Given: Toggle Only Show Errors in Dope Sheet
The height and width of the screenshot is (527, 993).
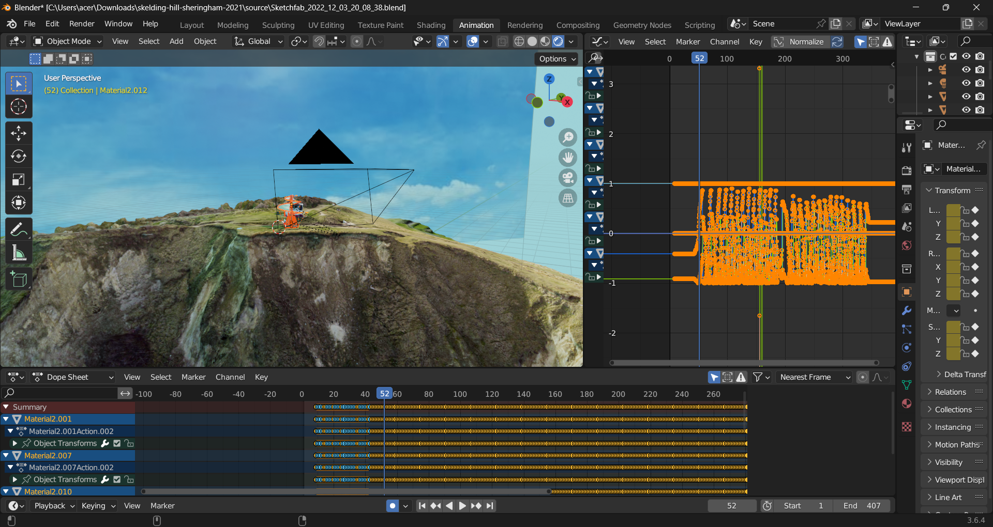Looking at the screenshot, I should [x=741, y=377].
